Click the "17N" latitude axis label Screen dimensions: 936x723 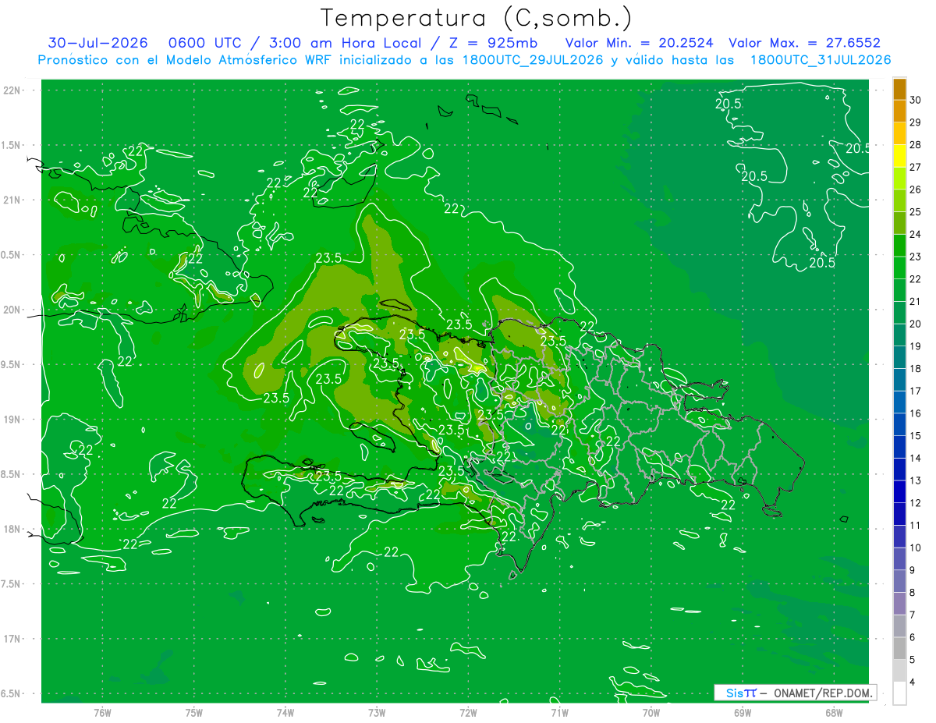(x=12, y=640)
